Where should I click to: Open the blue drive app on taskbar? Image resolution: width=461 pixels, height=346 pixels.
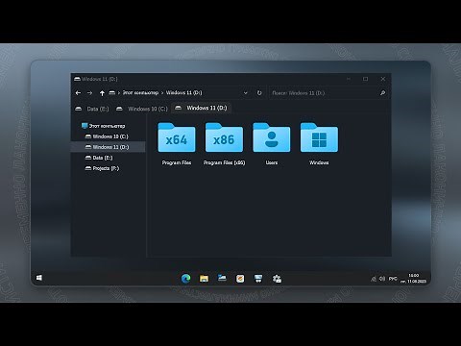point(222,278)
